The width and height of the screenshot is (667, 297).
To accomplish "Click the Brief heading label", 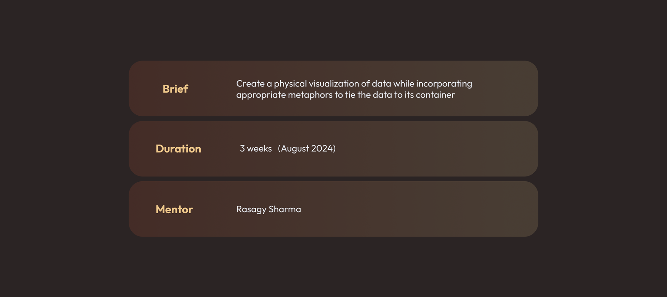I will click(175, 89).
